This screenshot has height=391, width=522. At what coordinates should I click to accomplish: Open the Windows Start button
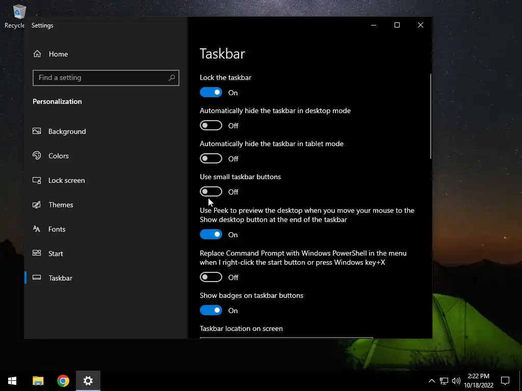(x=12, y=381)
